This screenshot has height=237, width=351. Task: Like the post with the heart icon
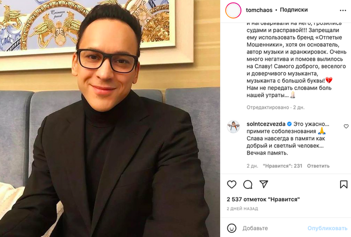(232, 184)
